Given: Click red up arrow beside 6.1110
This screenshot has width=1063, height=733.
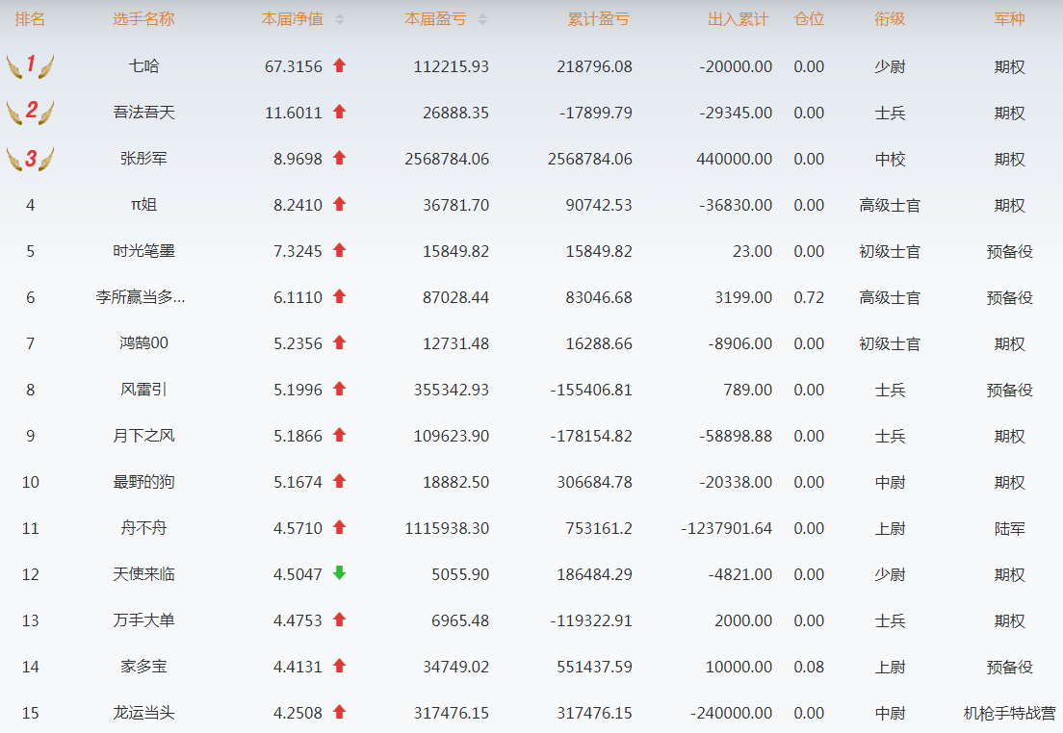Looking at the screenshot, I should [340, 296].
